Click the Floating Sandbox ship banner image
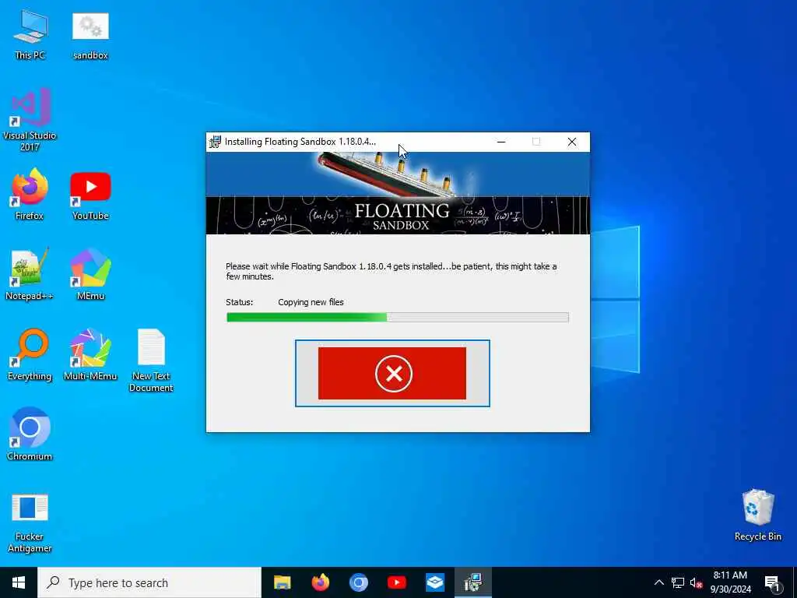797x598 pixels. pos(398,193)
